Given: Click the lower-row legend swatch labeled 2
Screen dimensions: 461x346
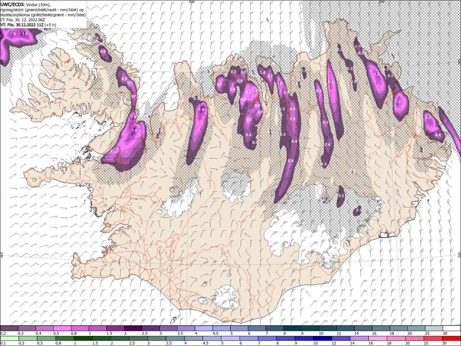Looking at the screenshot, I should (x=120, y=338).
